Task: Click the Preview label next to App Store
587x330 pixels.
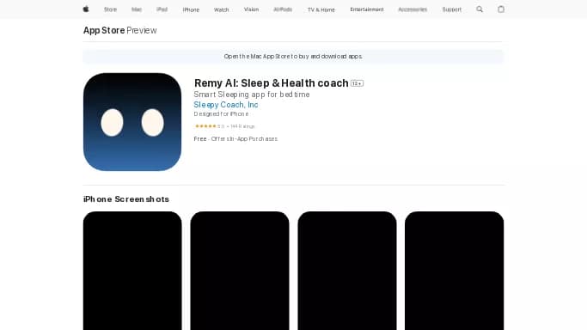Action: point(142,30)
